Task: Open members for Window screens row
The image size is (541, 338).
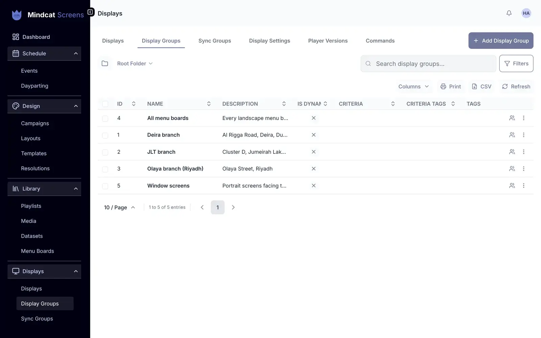Action: click(512, 186)
